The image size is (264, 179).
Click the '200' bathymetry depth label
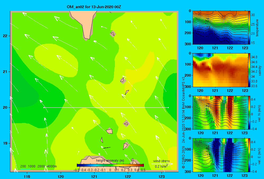tap(23, 166)
